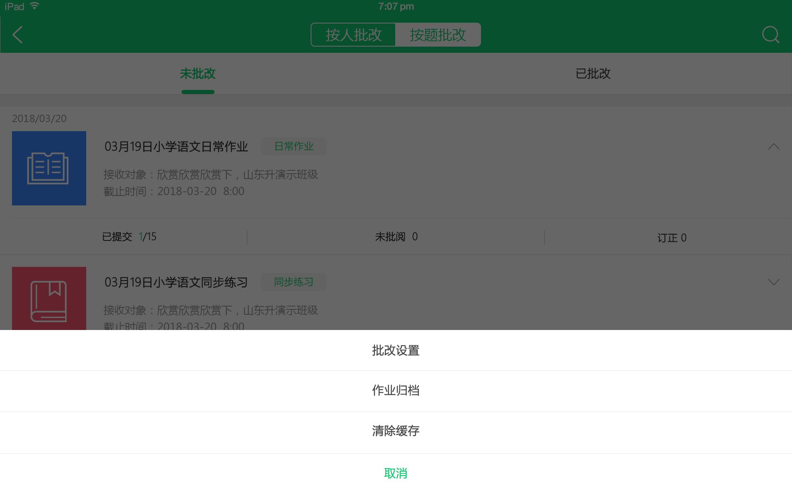
Task: Tap the 2018/03/20 date header
Action: pos(39,119)
